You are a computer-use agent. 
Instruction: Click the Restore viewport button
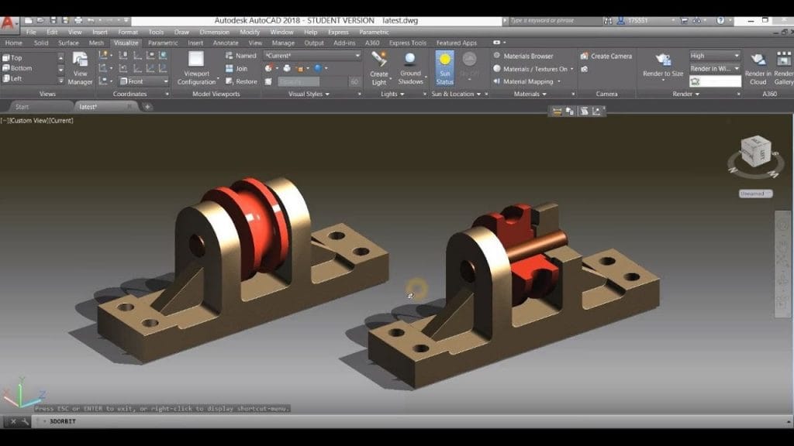[241, 81]
